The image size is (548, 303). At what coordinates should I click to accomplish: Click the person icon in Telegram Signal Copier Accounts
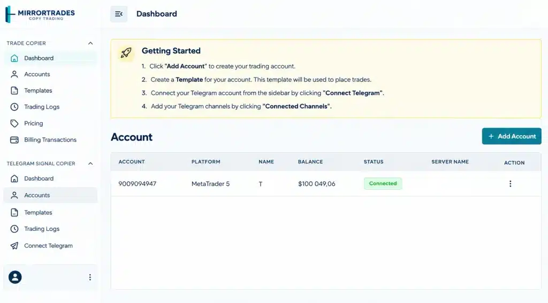[x=14, y=195]
